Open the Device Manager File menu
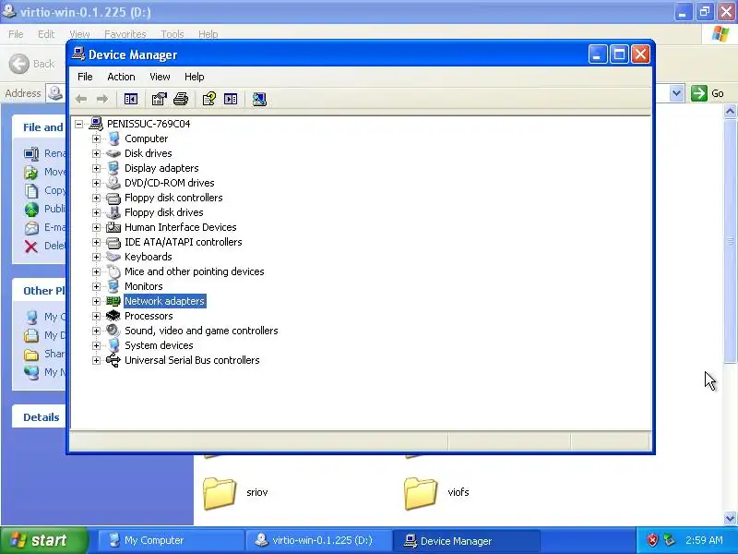 (x=85, y=77)
